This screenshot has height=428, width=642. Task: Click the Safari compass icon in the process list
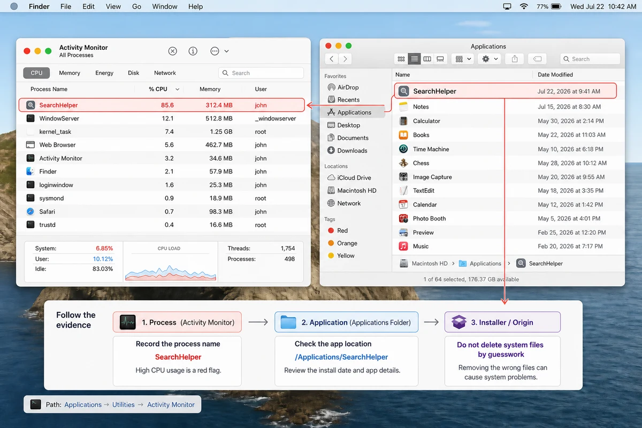pyautogui.click(x=30, y=211)
